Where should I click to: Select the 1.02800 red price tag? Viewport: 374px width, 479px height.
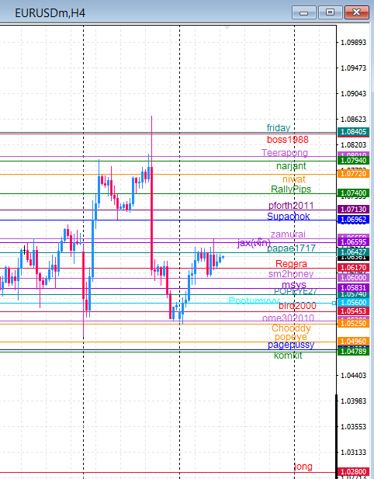click(353, 472)
